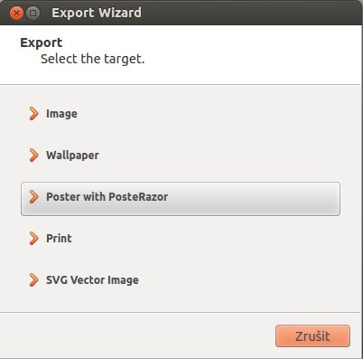Click the resize grip in the window corner
Image resolution: width=363 pixels, height=359 pixels.
[x=357, y=353]
